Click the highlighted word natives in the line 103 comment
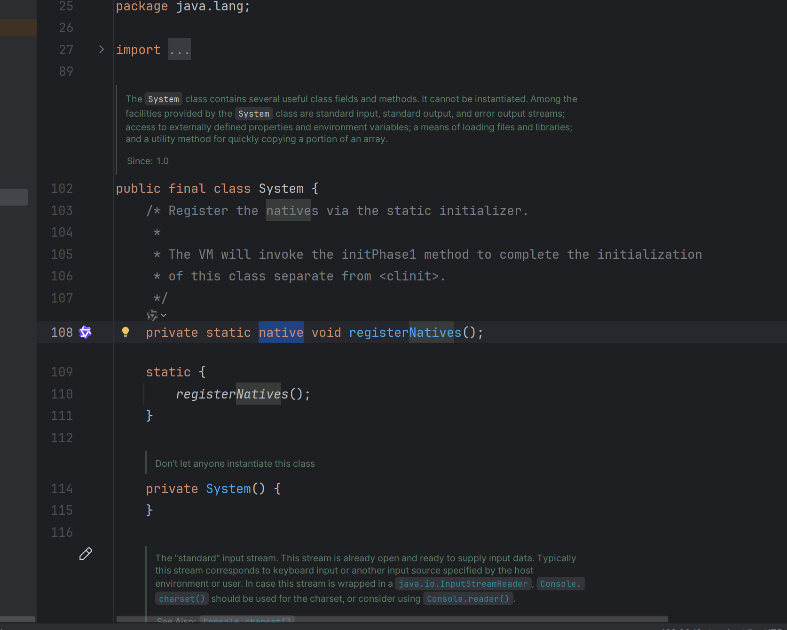Screen dimensions: 787x630 tap(292, 211)
